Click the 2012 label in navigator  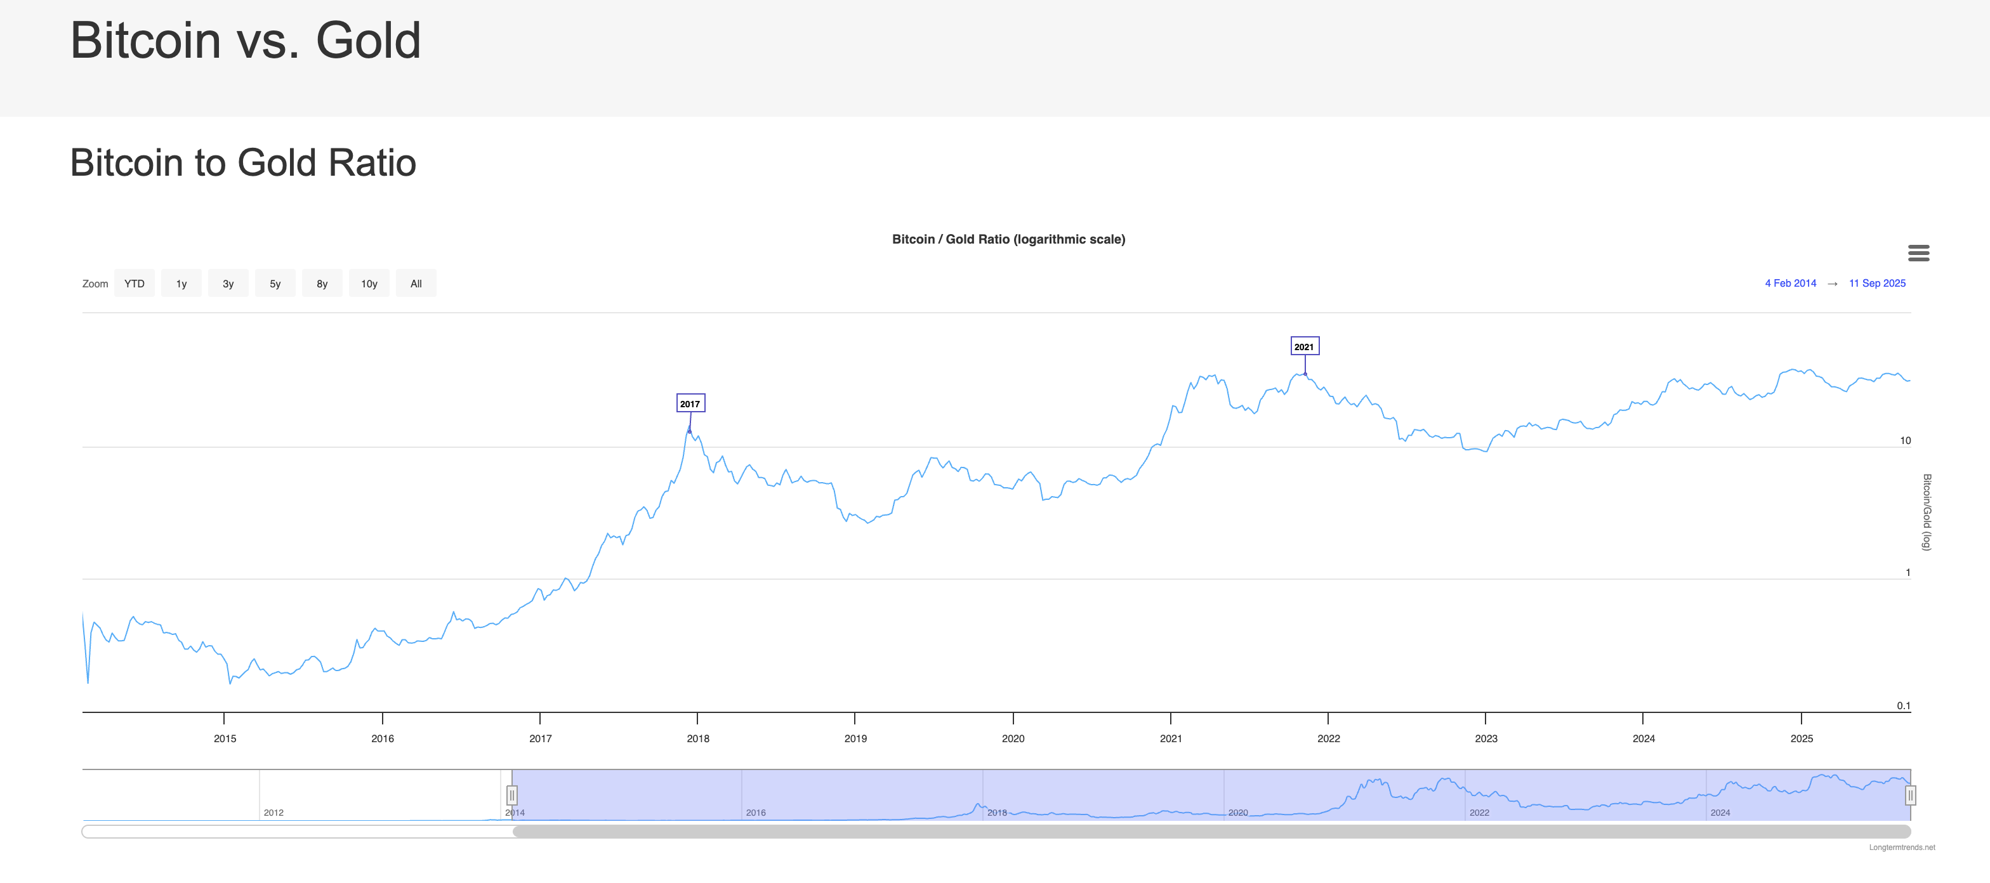[x=273, y=813]
